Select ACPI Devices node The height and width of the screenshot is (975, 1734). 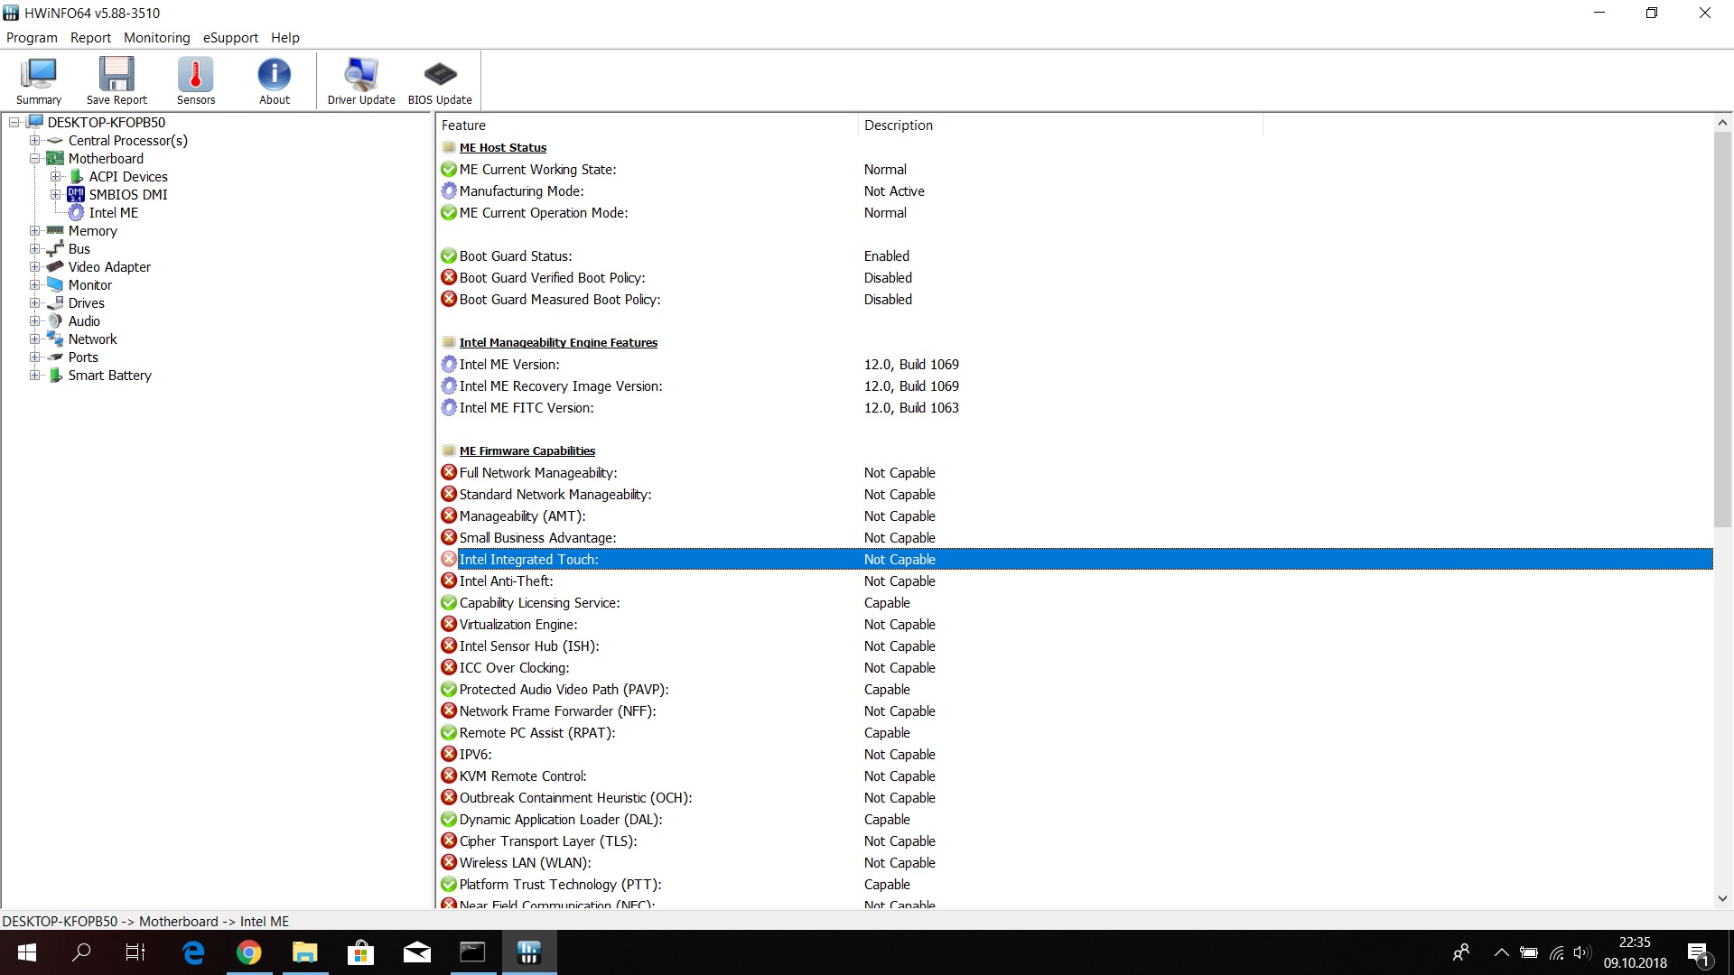[x=128, y=177]
